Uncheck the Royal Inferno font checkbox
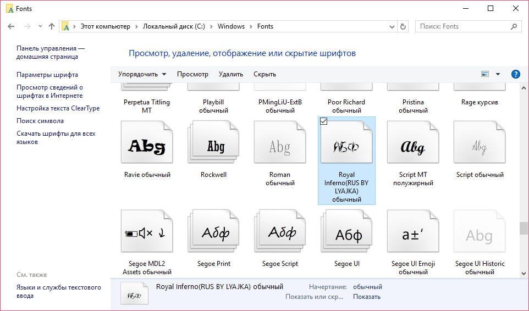The image size is (529, 311). pos(323,121)
